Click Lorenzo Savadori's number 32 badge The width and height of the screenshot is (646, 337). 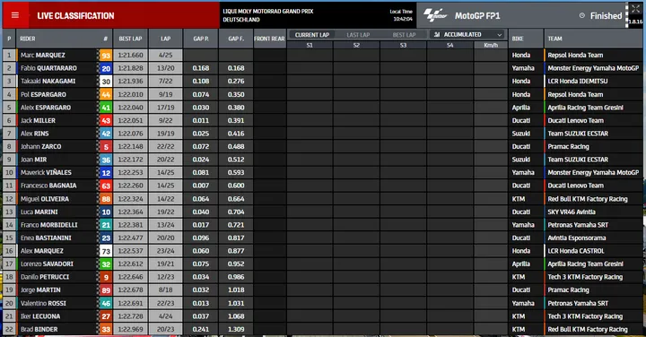106,264
